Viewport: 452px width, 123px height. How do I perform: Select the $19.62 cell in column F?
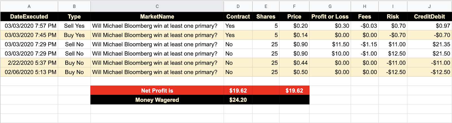[x=294, y=91]
